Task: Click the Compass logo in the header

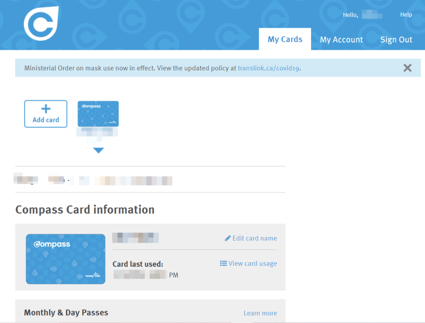Action: [x=41, y=24]
